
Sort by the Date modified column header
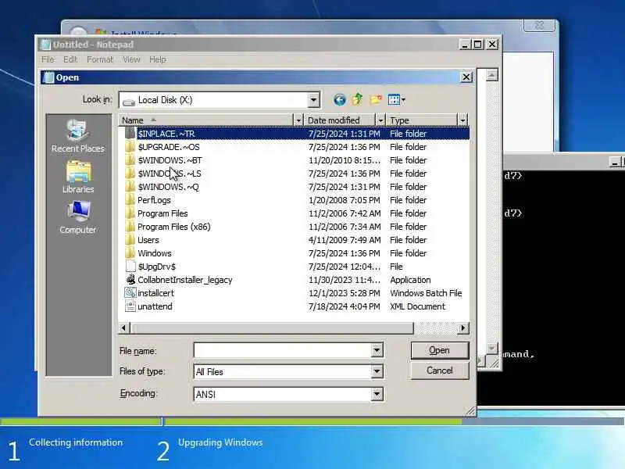(x=340, y=120)
